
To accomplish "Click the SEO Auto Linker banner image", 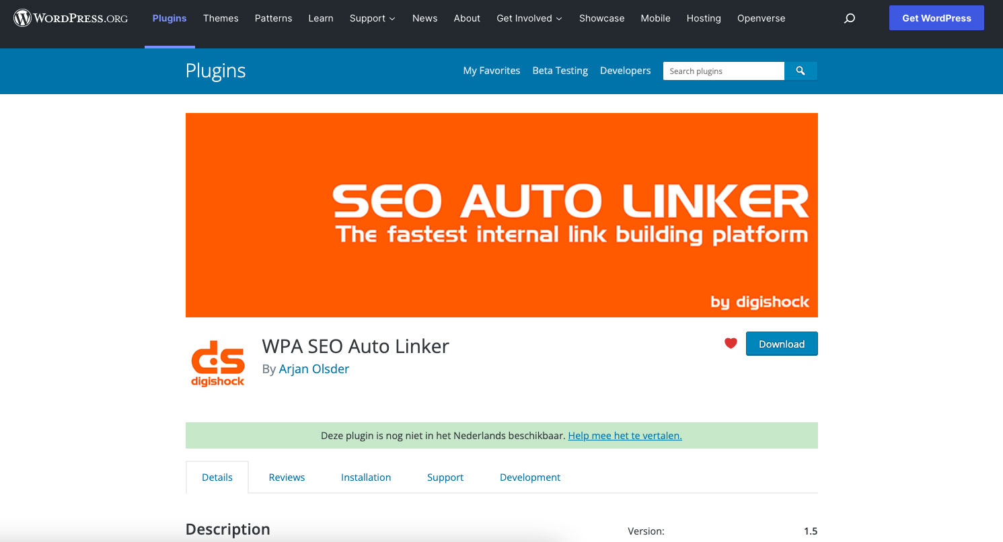I will 502,215.
